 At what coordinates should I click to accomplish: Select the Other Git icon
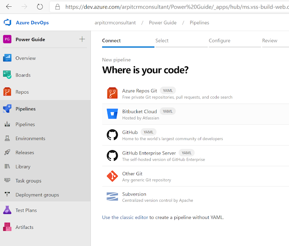coord(112,176)
